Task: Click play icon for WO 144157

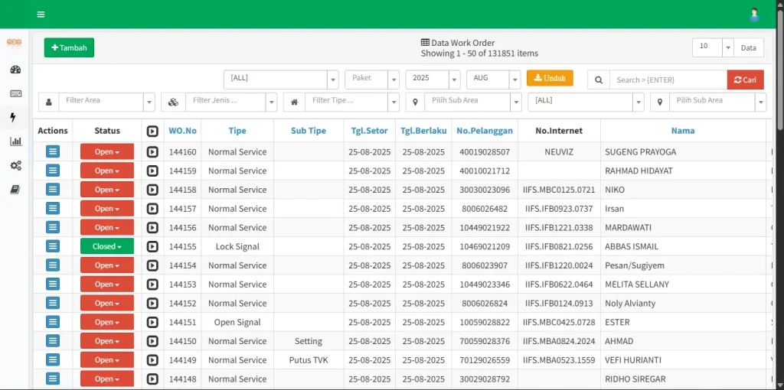Action: (152, 209)
